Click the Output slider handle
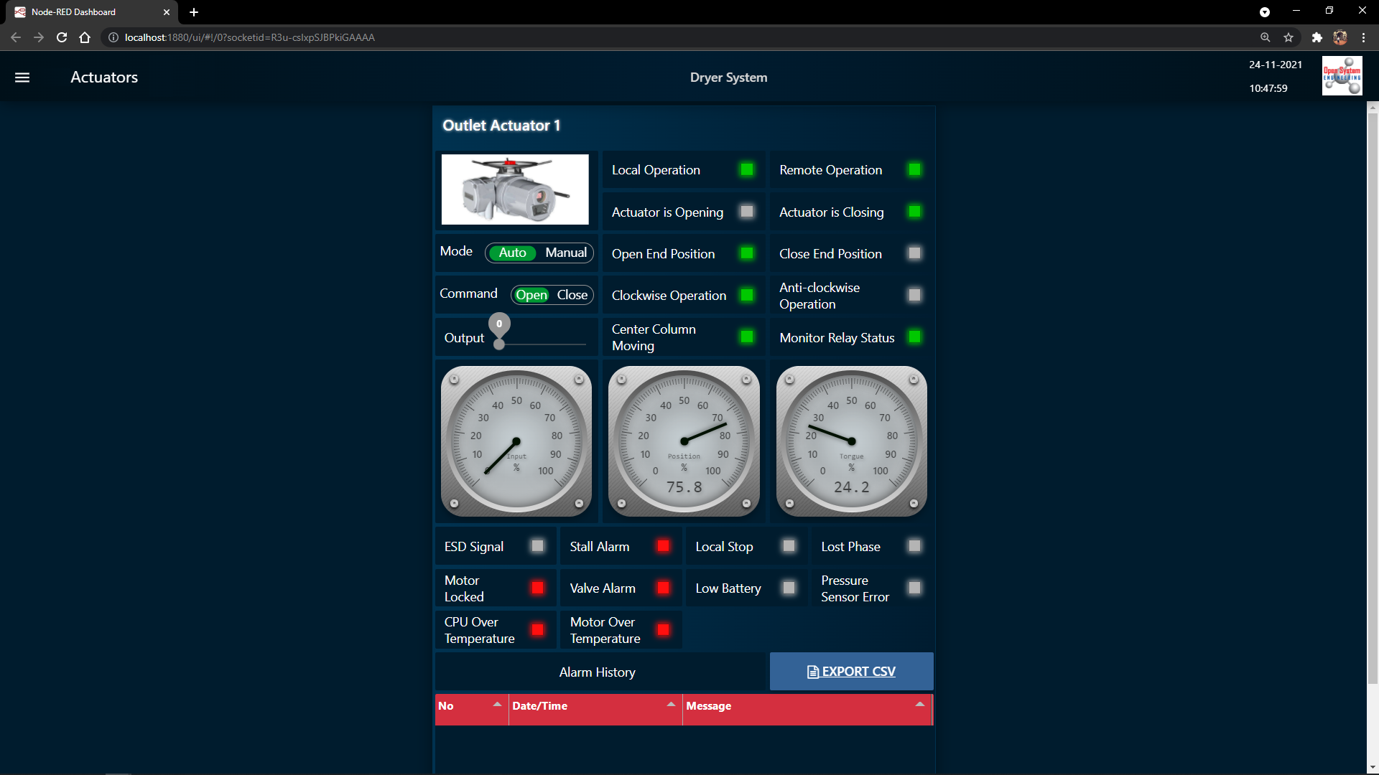The height and width of the screenshot is (775, 1379). coord(499,344)
